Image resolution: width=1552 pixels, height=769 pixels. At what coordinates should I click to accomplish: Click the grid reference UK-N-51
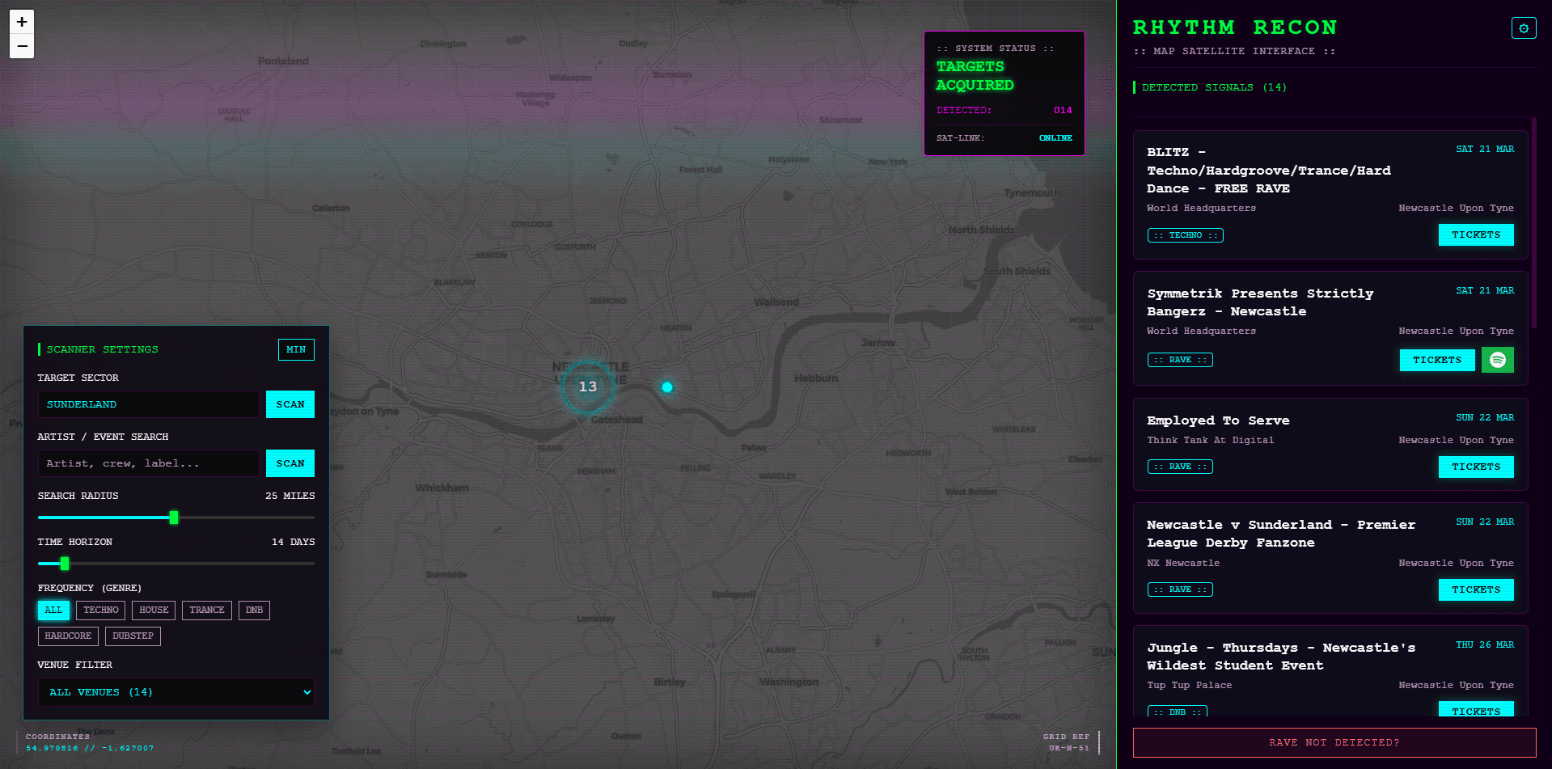(1069, 748)
